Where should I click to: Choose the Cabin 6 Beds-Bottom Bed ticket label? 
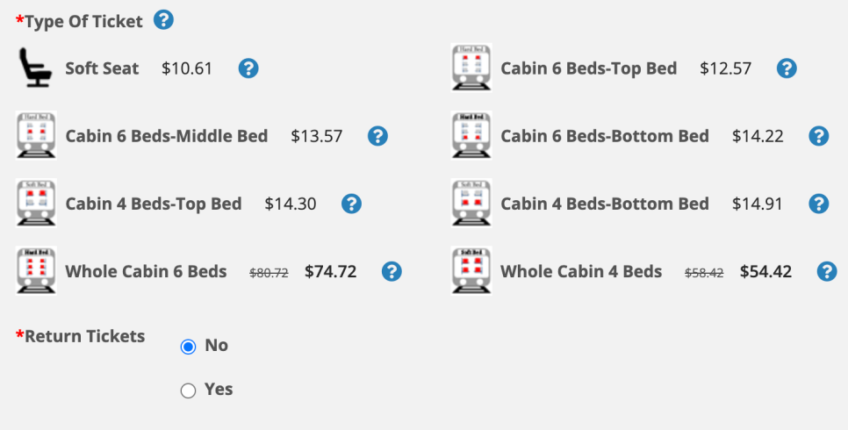[605, 136]
